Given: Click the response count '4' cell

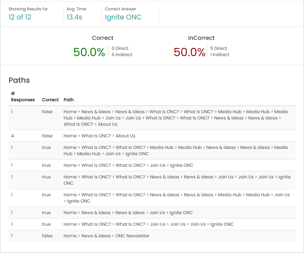Looking at the screenshot, I should 13,136.
